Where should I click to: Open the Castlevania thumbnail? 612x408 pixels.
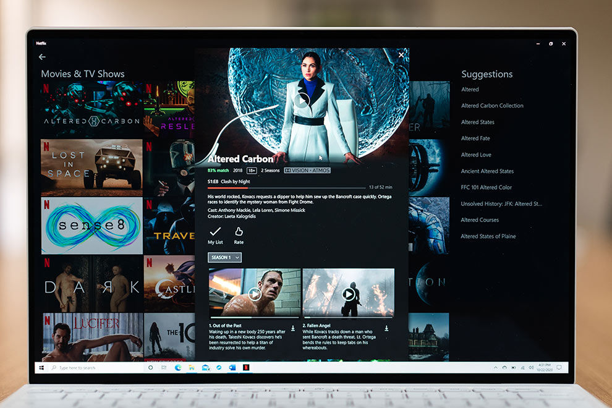coord(169,284)
